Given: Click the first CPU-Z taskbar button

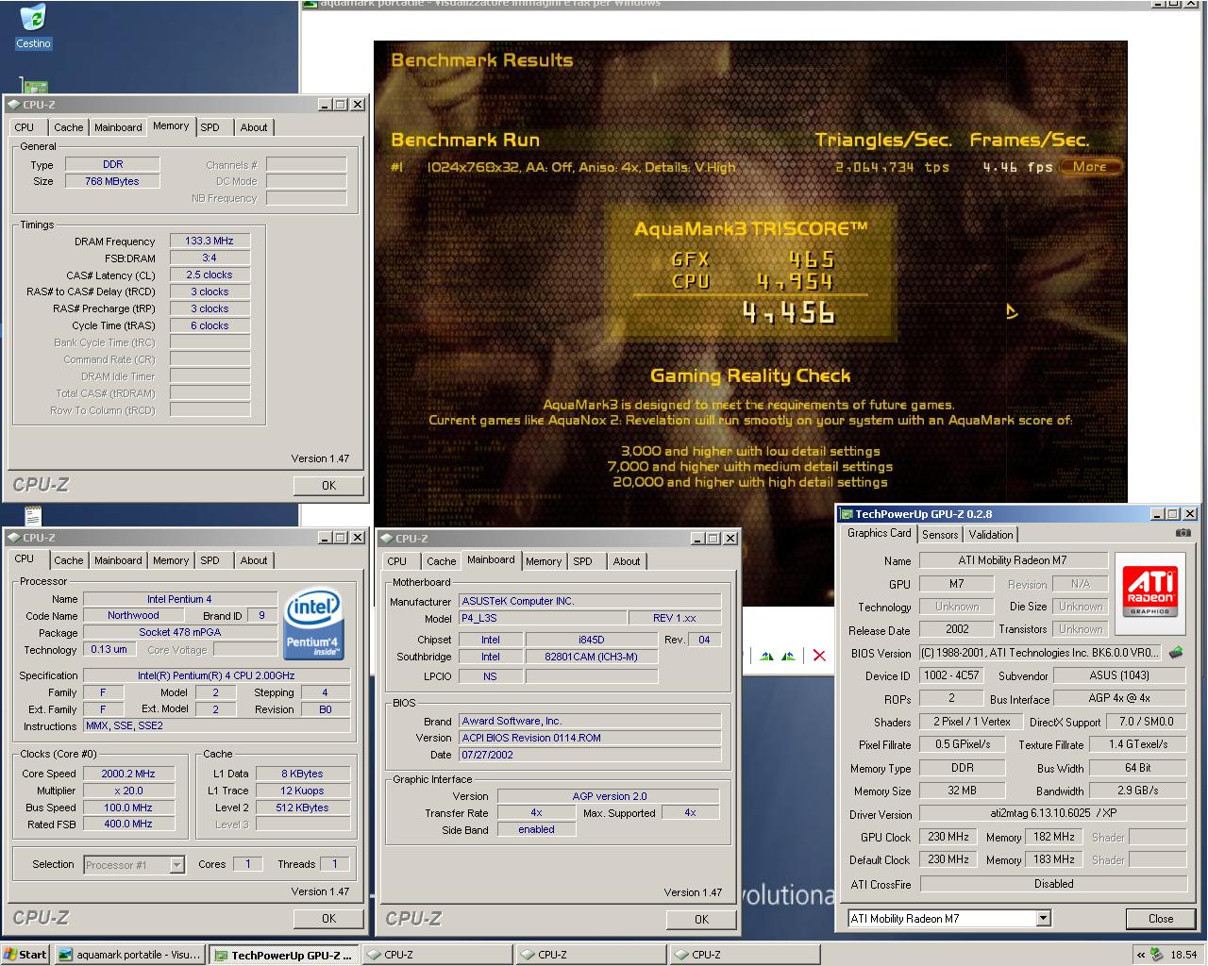Looking at the screenshot, I should (x=438, y=955).
